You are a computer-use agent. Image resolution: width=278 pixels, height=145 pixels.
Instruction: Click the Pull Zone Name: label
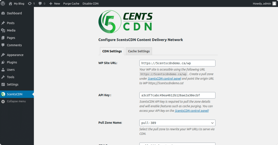tap(110, 123)
